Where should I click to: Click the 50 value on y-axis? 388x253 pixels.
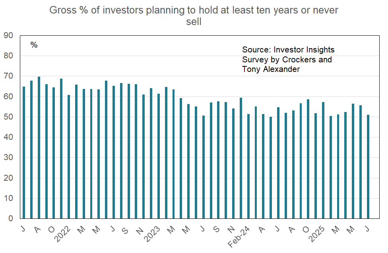pyautogui.click(x=8, y=117)
